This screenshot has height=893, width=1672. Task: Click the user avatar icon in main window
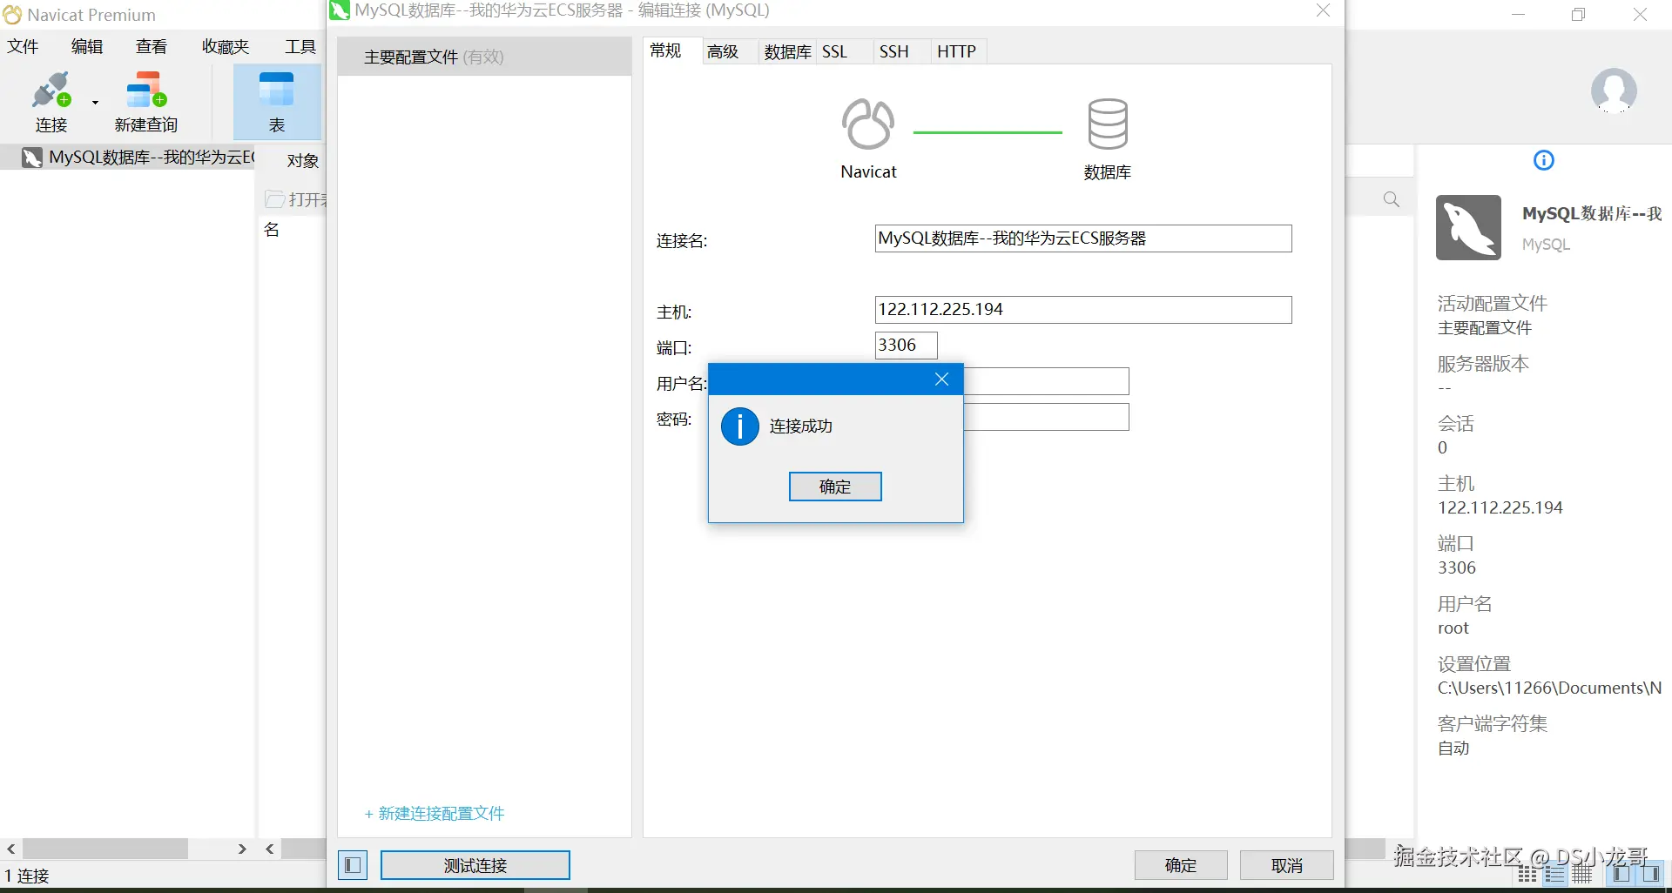(1614, 91)
